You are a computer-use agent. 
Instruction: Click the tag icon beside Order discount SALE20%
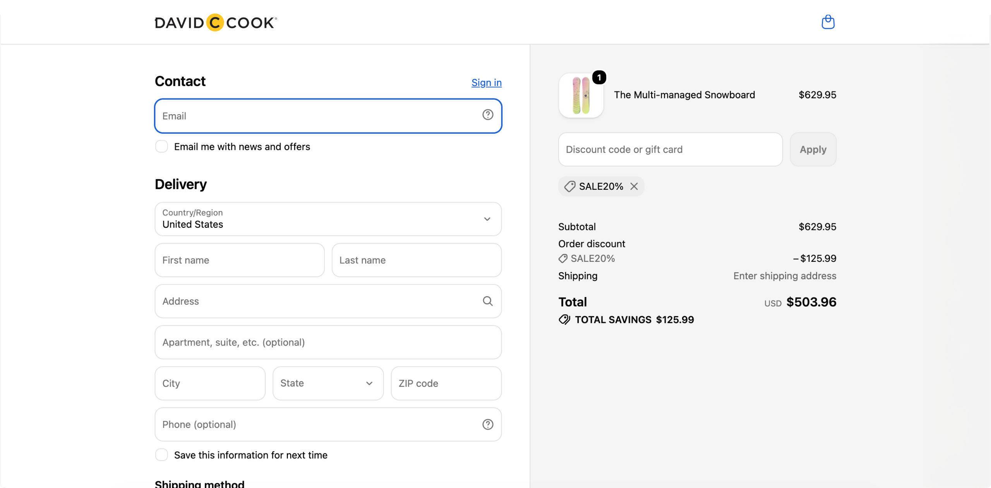tap(563, 258)
